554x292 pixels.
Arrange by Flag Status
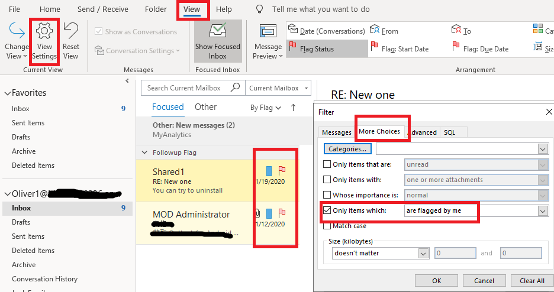tap(327, 48)
